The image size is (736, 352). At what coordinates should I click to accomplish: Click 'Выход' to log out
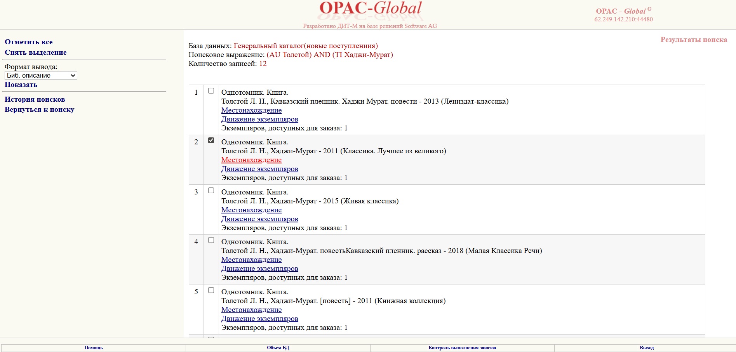click(x=646, y=348)
